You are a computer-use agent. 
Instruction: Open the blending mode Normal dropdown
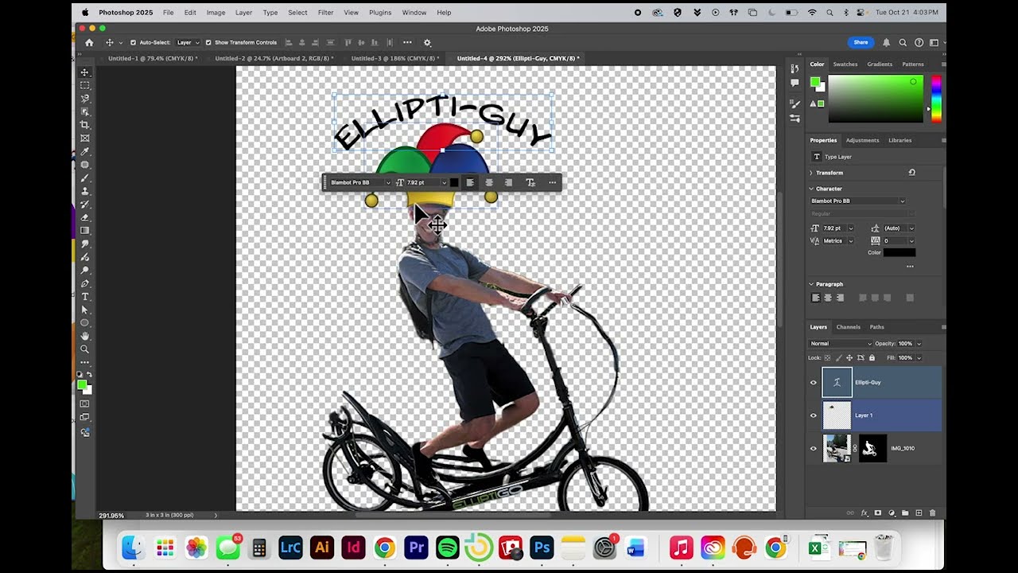point(840,344)
